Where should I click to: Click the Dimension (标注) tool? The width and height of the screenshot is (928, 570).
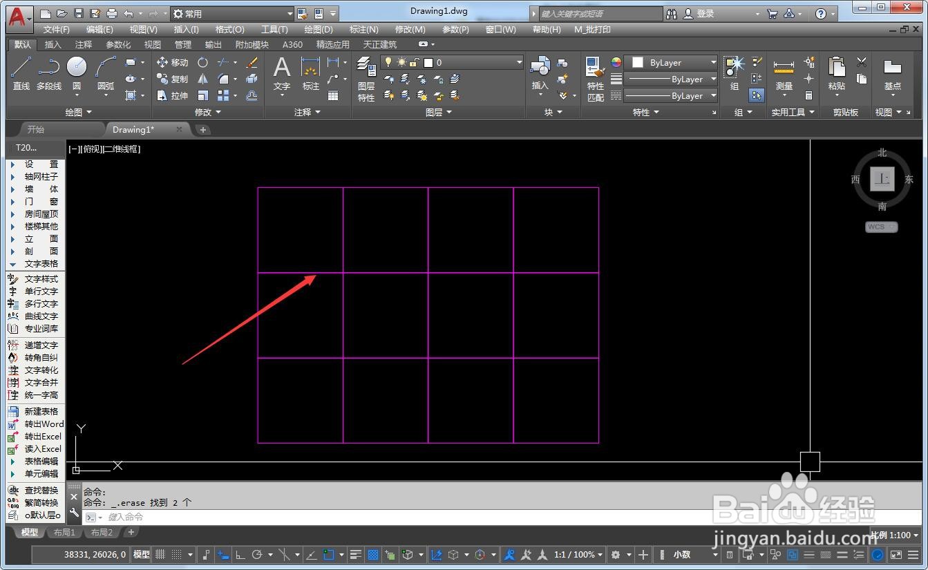[311, 73]
